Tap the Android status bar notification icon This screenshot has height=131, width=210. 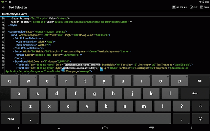(x=2, y=2)
